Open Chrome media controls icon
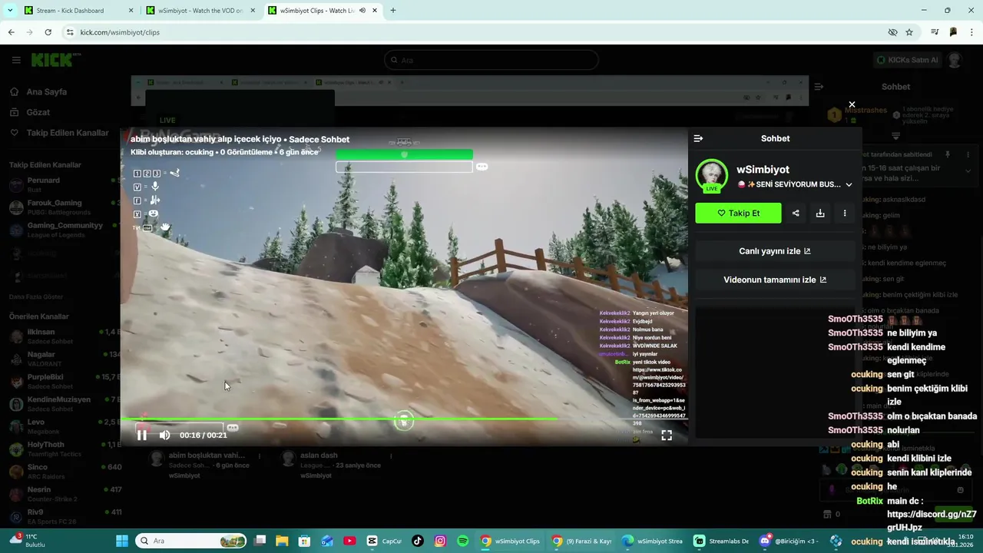 click(935, 32)
